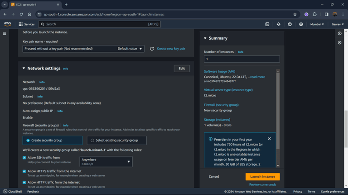348x195 pixels.
Task: Open the Key pair name dropdown
Action: (83, 49)
